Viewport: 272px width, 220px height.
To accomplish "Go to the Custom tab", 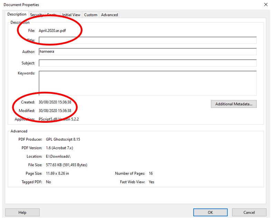I will click(x=91, y=15).
